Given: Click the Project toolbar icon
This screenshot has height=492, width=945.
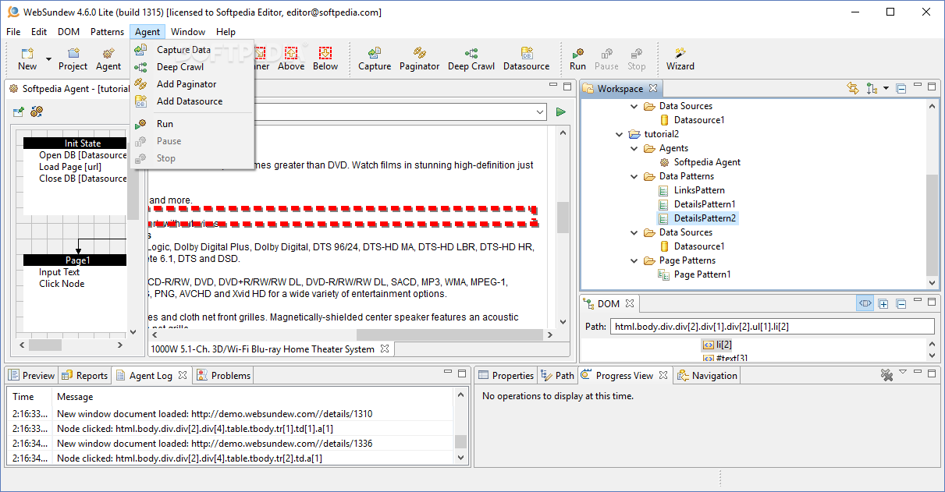Looking at the screenshot, I should pyautogui.click(x=73, y=59).
